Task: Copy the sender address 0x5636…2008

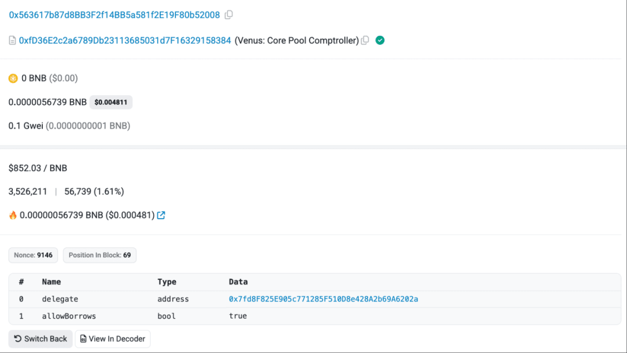Action: [229, 14]
